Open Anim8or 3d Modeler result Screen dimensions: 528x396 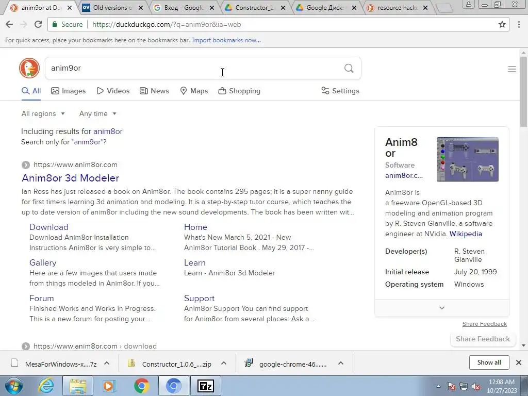tap(70, 178)
